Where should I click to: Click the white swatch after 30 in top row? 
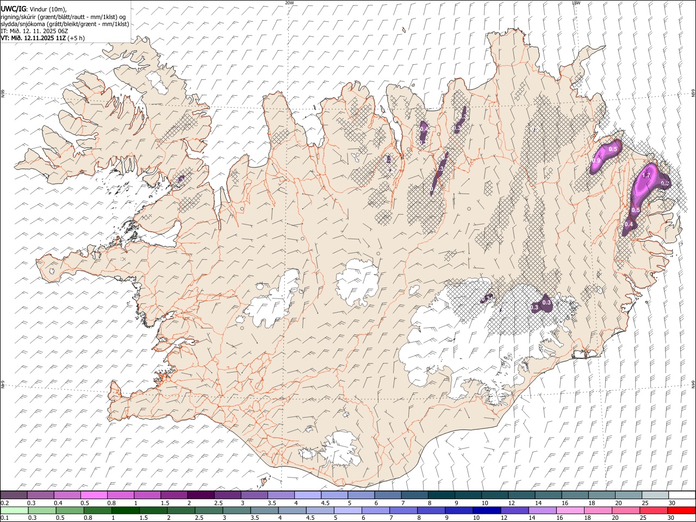tap(682, 495)
